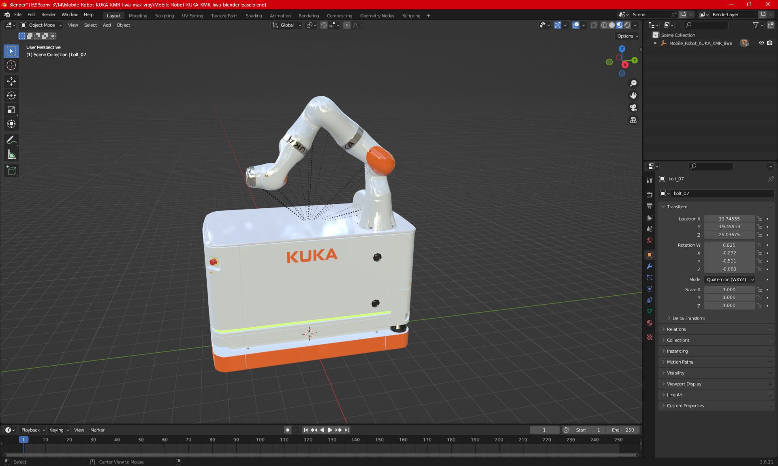Screen dimensions: 778x466
Task: Play the animation forward
Action: click(330, 430)
